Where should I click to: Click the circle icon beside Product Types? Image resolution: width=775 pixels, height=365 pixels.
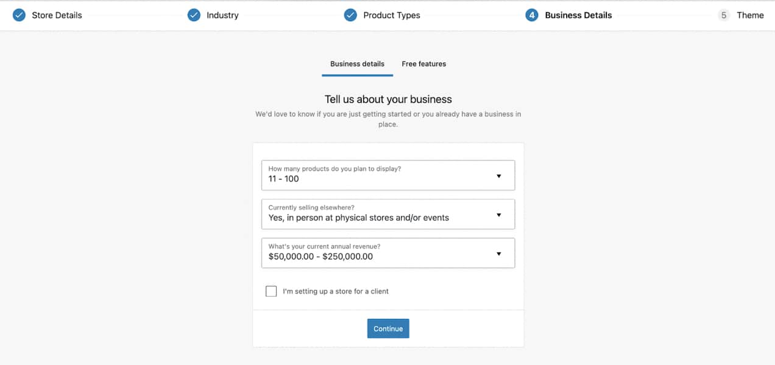click(350, 15)
